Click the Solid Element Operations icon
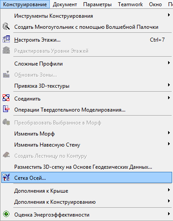This screenshot has width=173, height=221. [6, 109]
